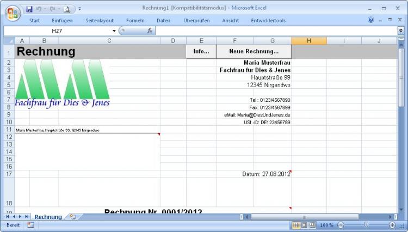
Task: Switch to Page Break Preview view
Action: click(312, 225)
